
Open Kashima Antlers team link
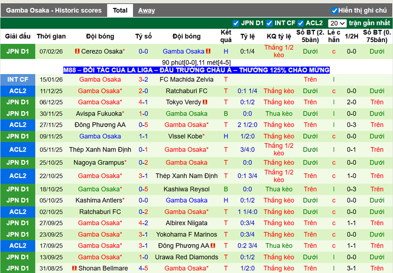[x=99, y=201]
